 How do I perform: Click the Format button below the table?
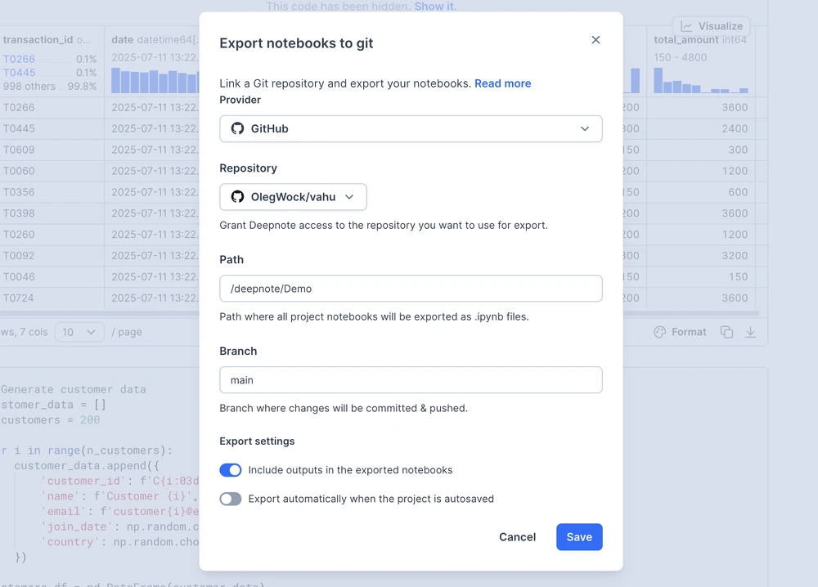point(680,332)
